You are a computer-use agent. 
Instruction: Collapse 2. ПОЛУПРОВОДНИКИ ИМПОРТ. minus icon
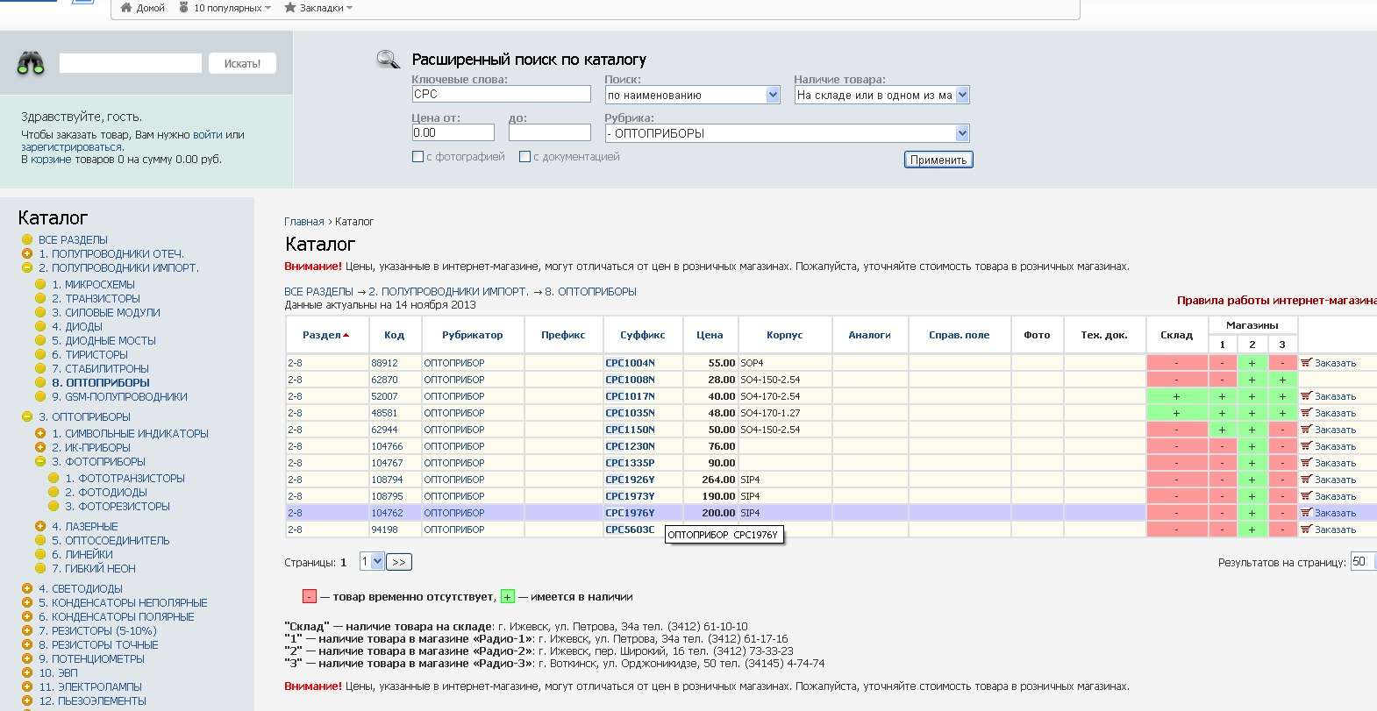[x=27, y=267]
